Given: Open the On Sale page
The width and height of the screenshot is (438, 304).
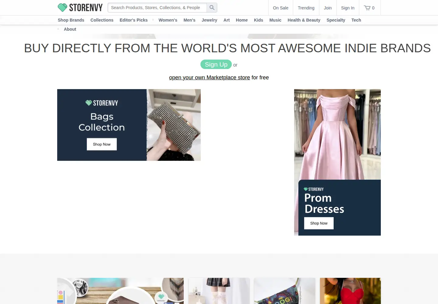Looking at the screenshot, I should coord(281,8).
